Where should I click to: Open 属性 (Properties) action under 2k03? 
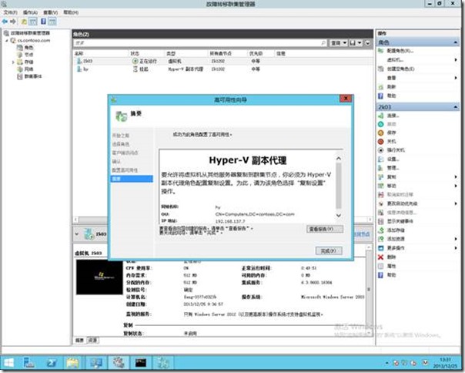click(x=391, y=266)
